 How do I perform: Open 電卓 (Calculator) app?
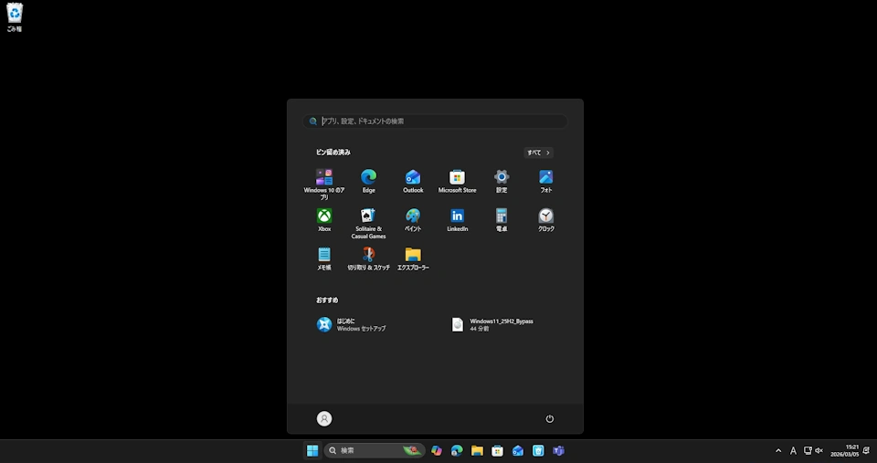502,220
